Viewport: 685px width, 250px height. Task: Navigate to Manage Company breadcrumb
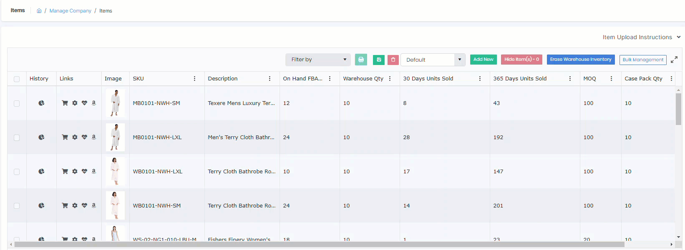(x=70, y=11)
